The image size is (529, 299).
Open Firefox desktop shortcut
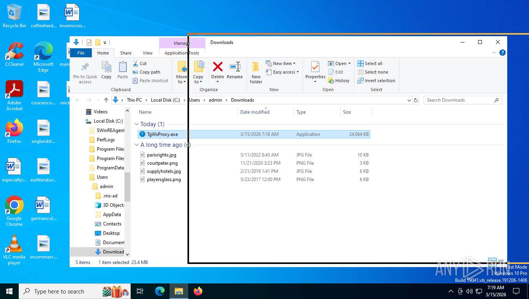click(x=14, y=132)
